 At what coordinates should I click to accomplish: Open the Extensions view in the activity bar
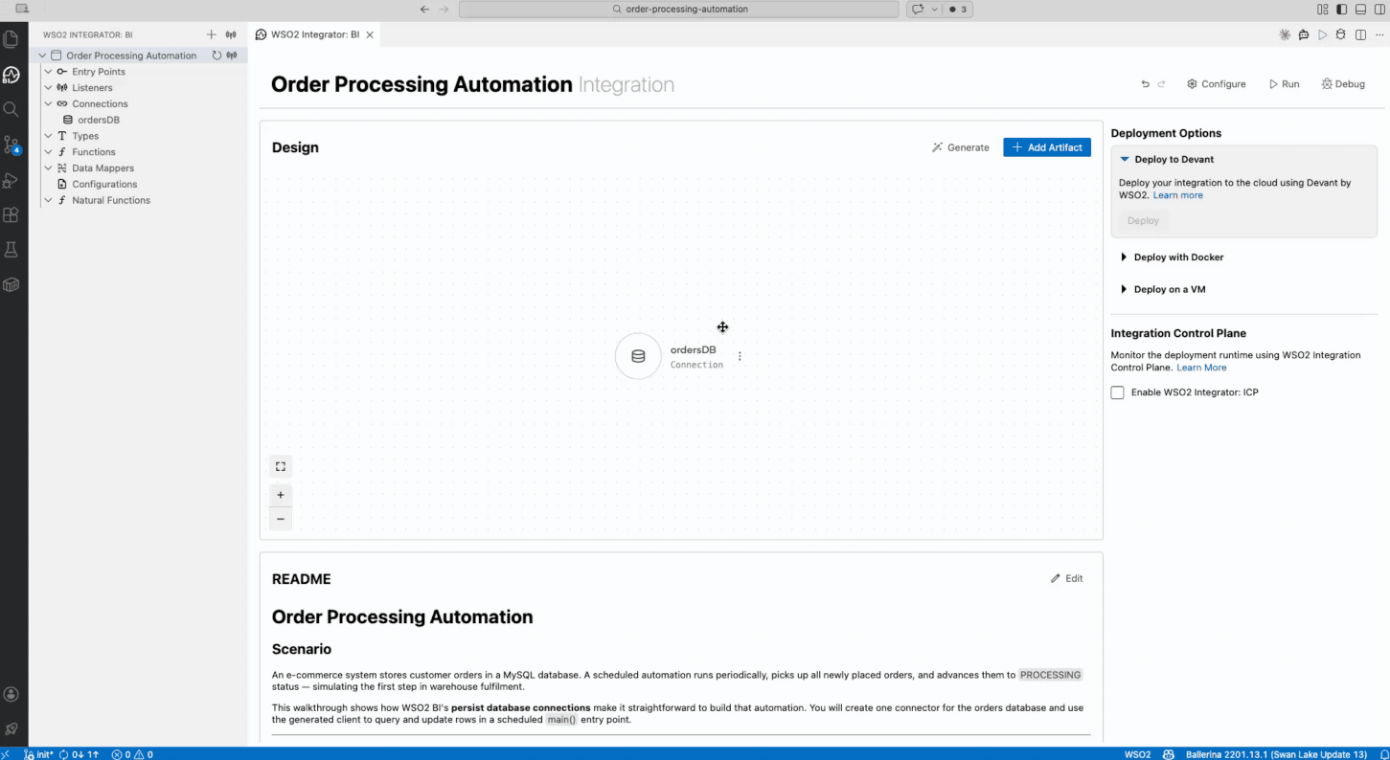tap(11, 214)
